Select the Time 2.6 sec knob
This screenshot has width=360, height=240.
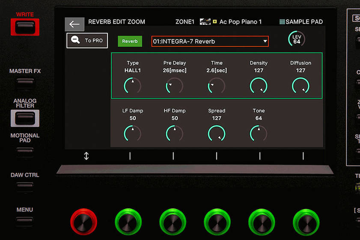click(x=217, y=86)
